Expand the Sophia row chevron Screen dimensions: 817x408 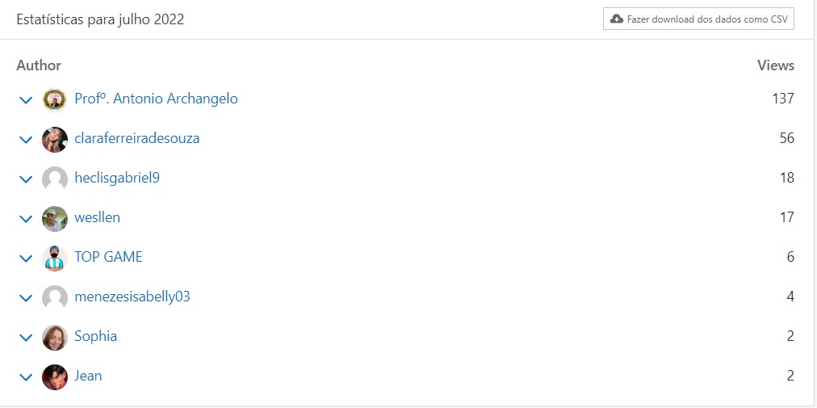pos(25,338)
